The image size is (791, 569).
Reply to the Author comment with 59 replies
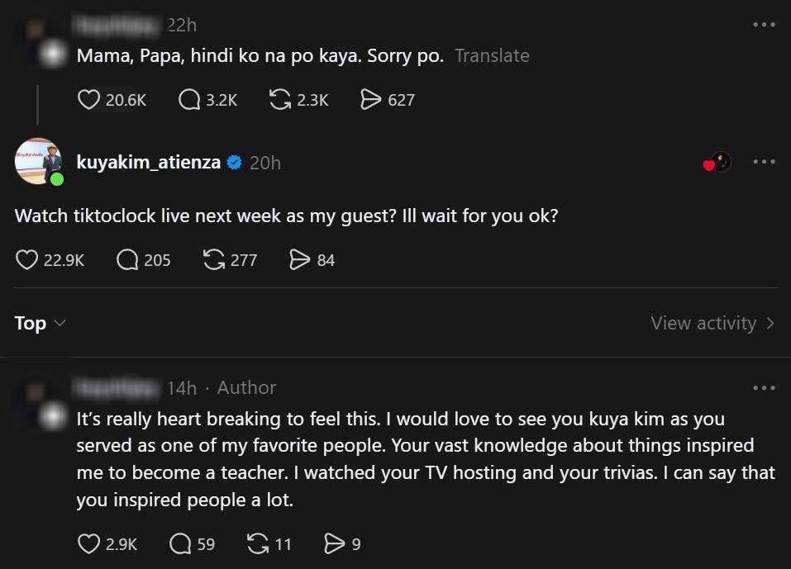point(180,544)
